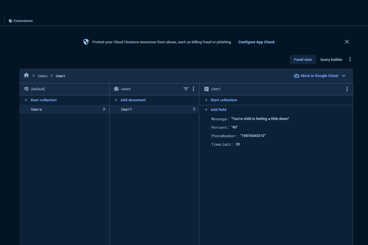Click the App Check shield icon
Viewport: 368px width, 245px height.
point(86,42)
